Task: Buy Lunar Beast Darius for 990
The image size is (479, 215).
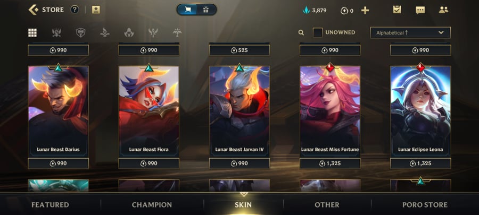Action: (59, 164)
